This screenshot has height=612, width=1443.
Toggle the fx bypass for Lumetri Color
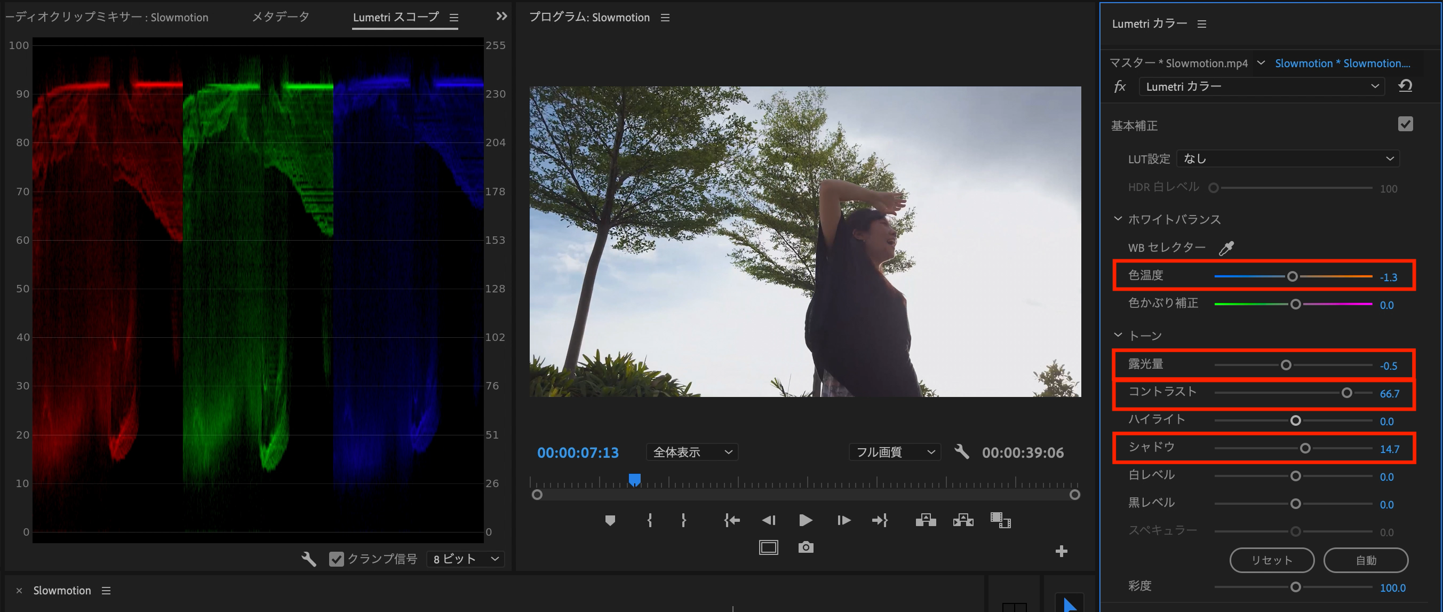[x=1119, y=86]
